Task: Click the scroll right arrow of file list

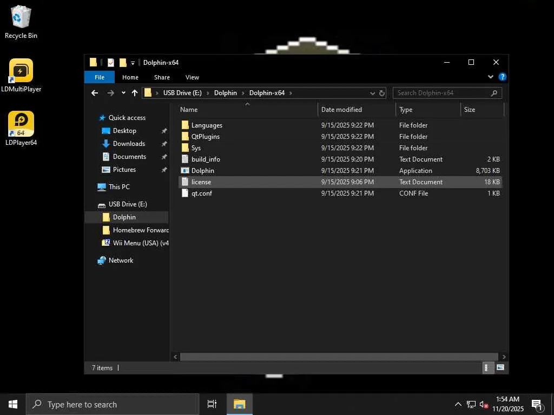Action: 504,357
